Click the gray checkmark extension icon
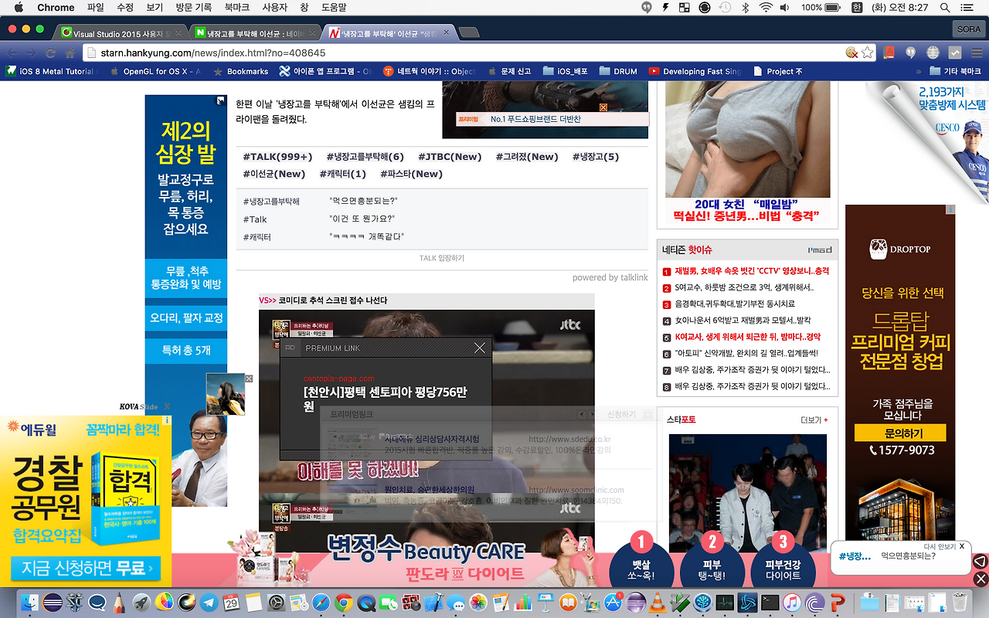The image size is (989, 618). [954, 53]
